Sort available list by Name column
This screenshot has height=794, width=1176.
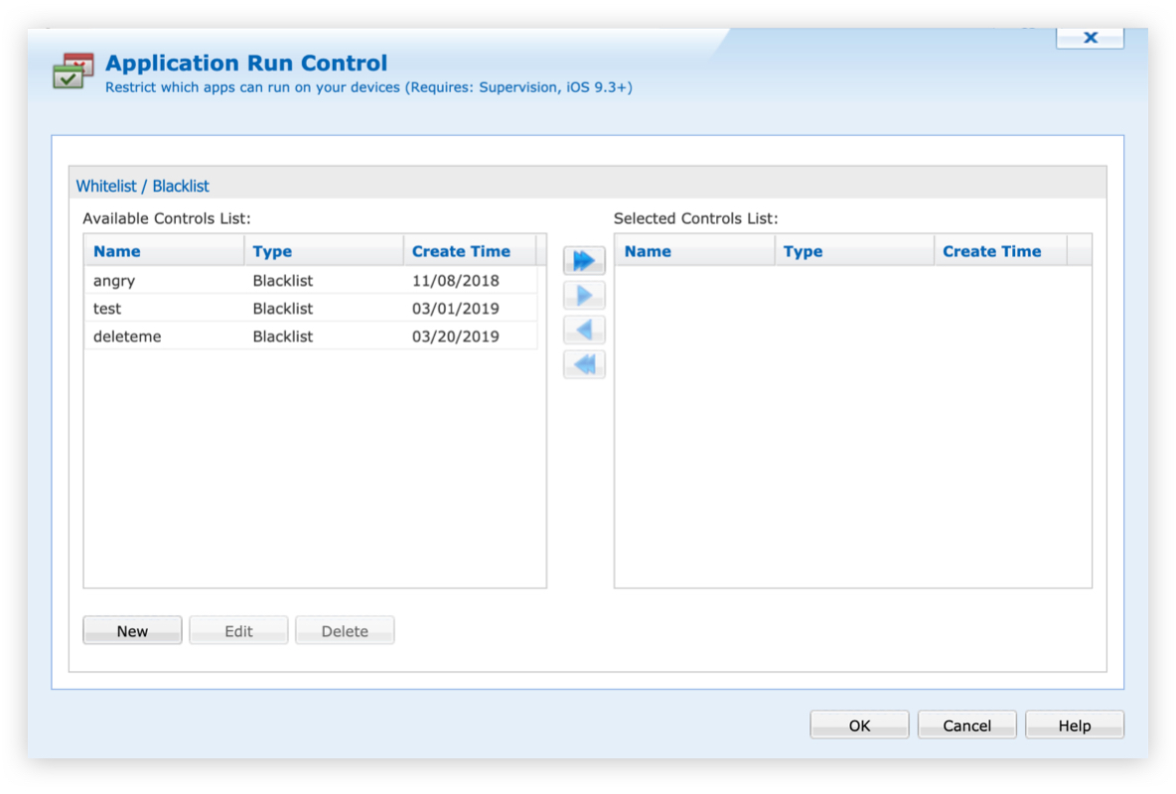click(x=117, y=251)
